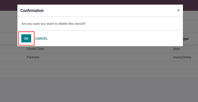198x102 pixels.
Task: Click the second empty row beneath Partners
Action: [99, 74]
